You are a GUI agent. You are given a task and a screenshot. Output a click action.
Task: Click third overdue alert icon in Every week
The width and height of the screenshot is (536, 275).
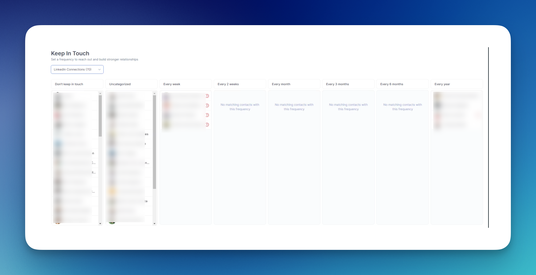point(207,115)
